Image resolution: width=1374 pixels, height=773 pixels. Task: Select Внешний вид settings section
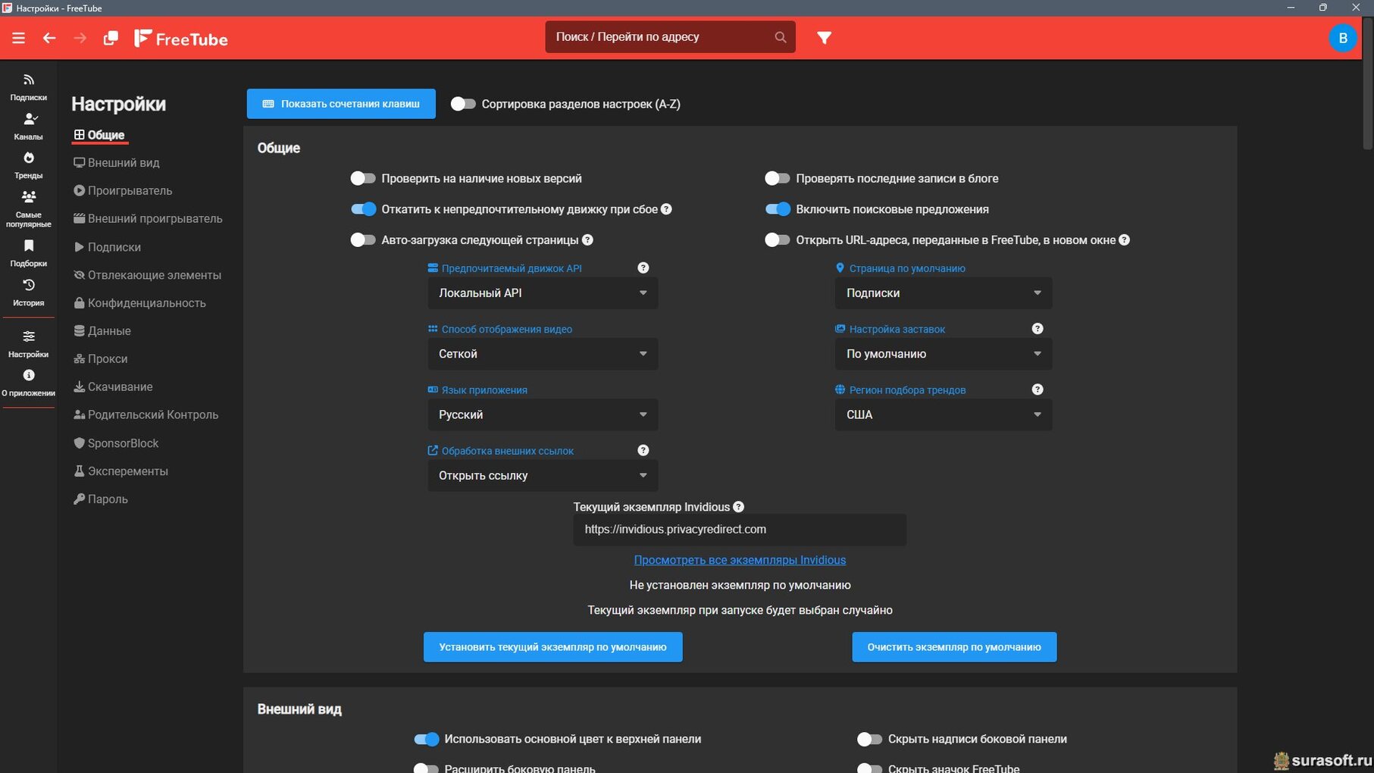(117, 163)
